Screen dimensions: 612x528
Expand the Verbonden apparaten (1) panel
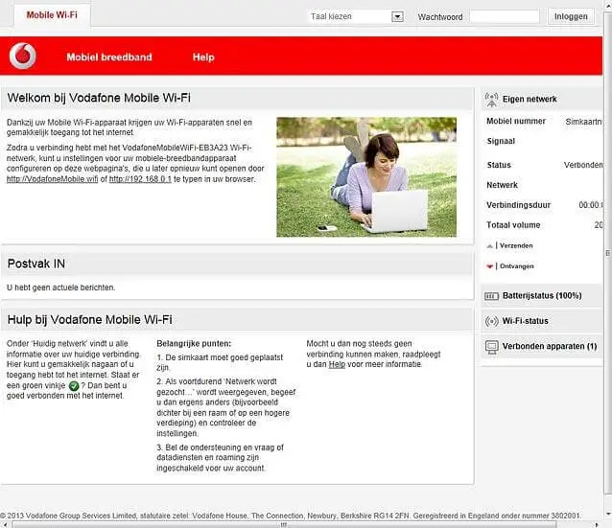[x=542, y=346]
